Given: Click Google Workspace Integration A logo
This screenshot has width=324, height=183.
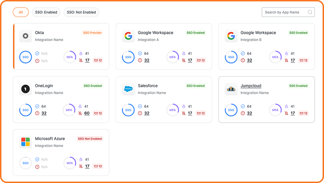Looking at the screenshot, I should [128, 36].
